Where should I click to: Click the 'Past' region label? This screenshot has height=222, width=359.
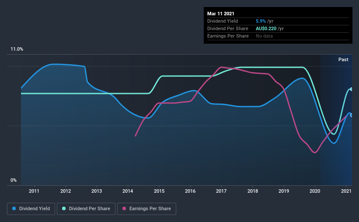click(343, 59)
